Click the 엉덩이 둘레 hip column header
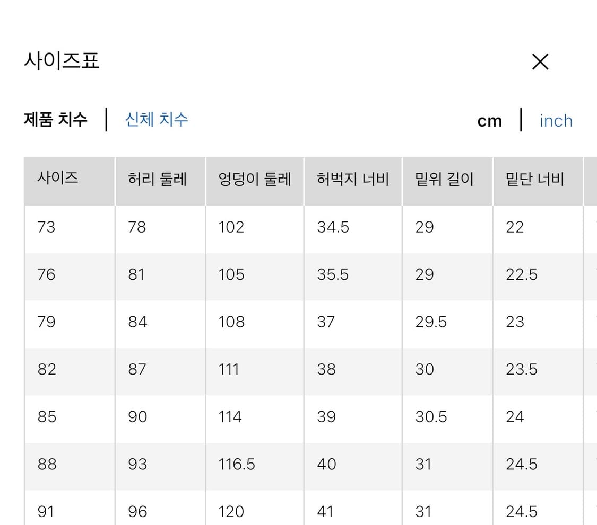Screen dimensions: 597x525 253,180
